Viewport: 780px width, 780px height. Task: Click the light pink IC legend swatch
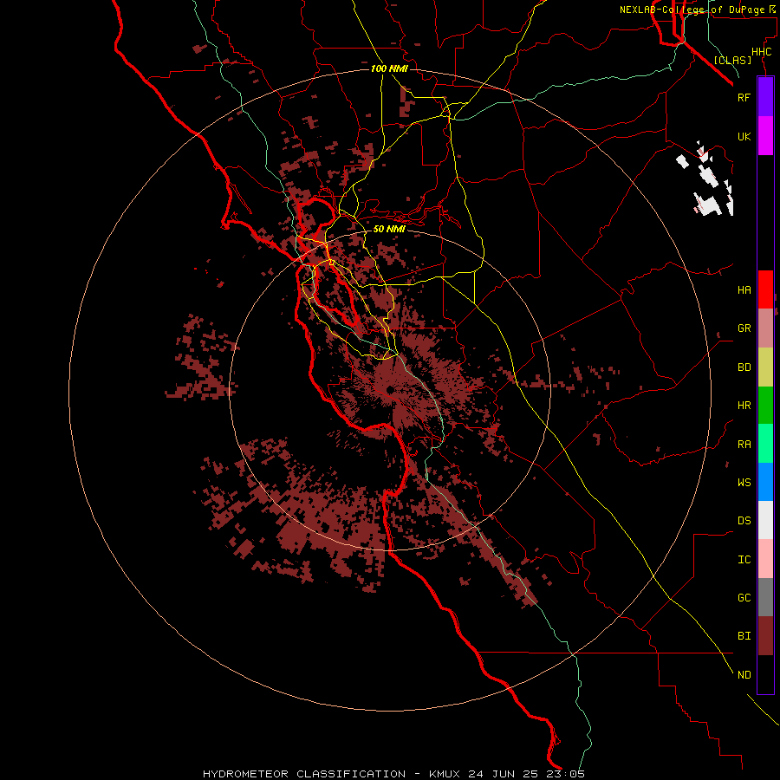pyautogui.click(x=765, y=559)
